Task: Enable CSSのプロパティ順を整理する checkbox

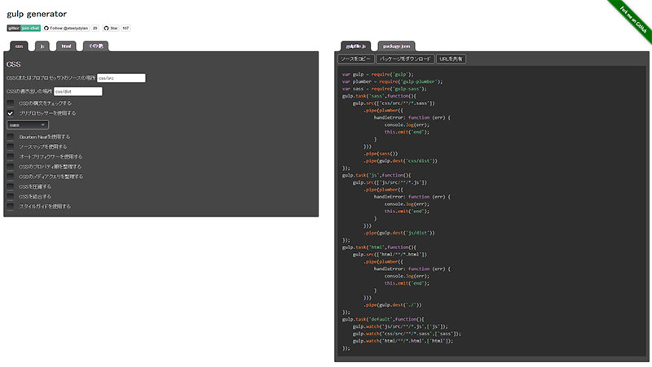Action: pyautogui.click(x=11, y=167)
